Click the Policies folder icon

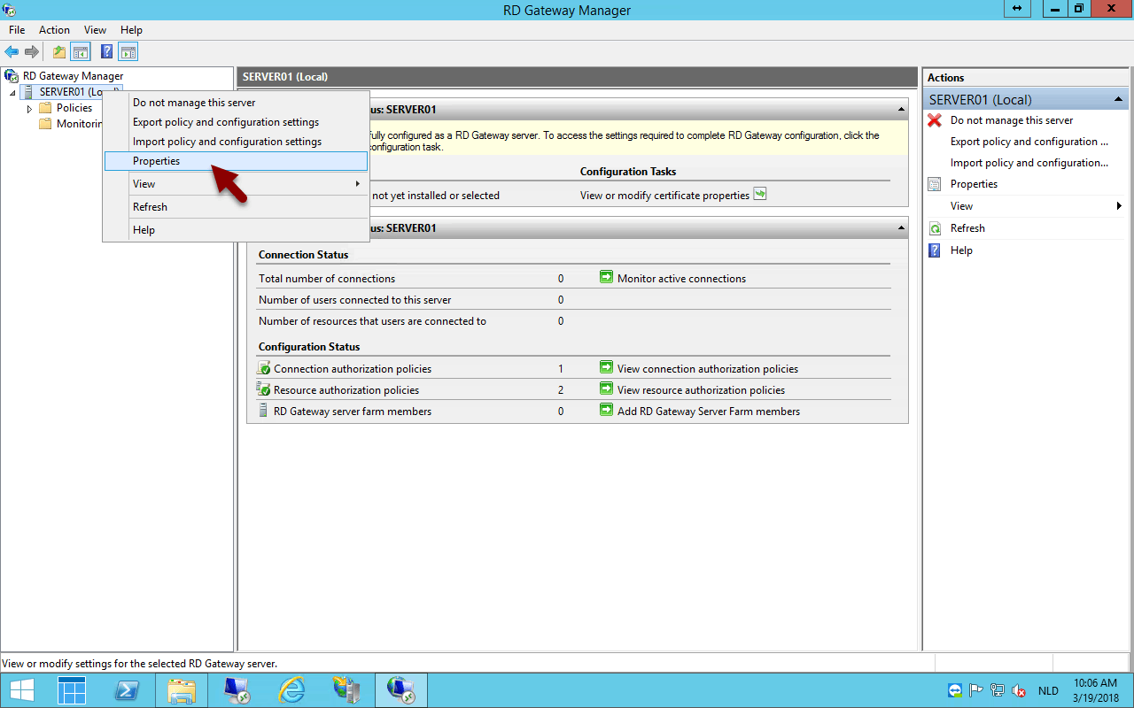pos(45,108)
